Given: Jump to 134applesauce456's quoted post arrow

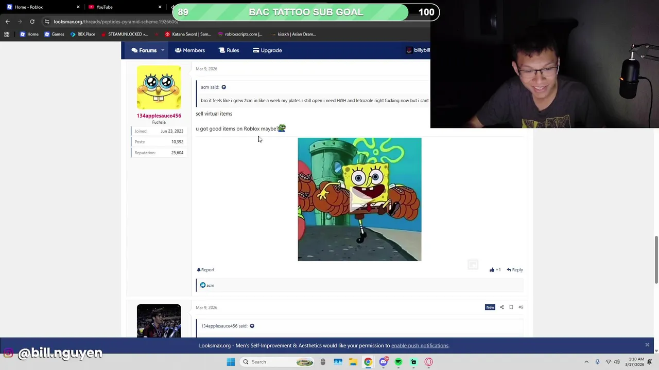Looking at the screenshot, I should tap(252, 326).
